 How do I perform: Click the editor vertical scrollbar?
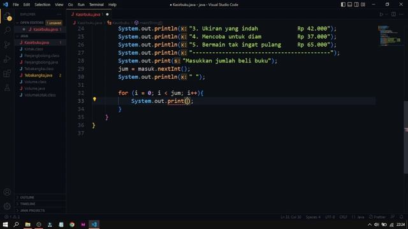(405, 137)
